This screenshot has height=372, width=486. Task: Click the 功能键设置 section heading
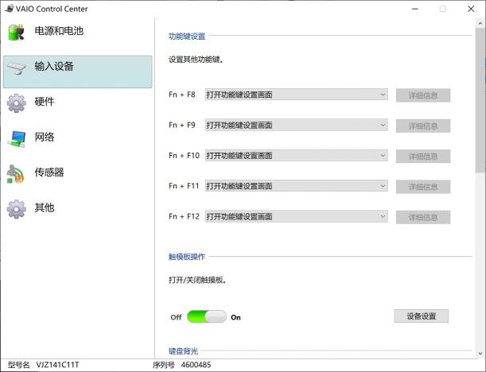187,37
